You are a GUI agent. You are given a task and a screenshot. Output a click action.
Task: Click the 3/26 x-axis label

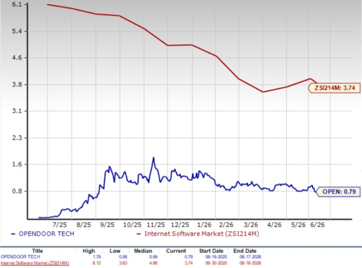(251, 225)
